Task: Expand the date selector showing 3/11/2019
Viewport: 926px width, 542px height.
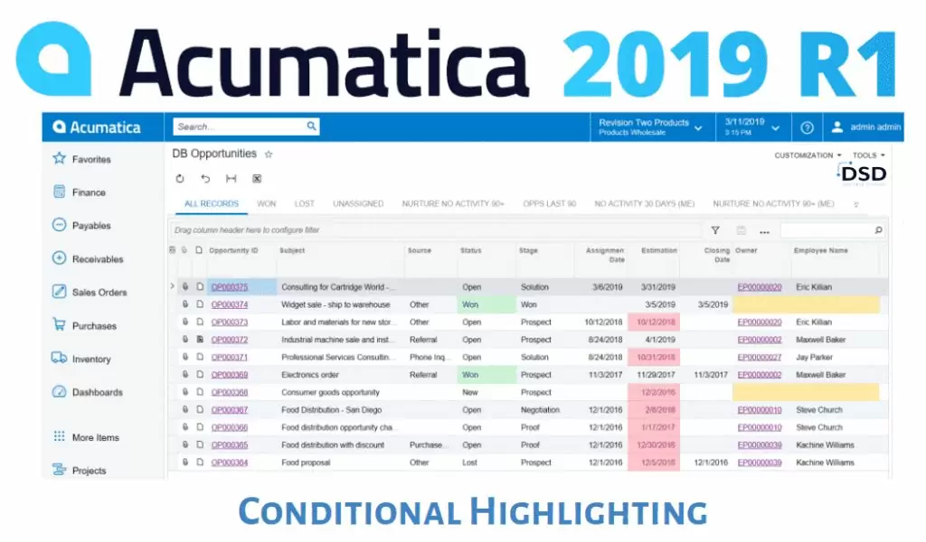Action: pos(752,126)
